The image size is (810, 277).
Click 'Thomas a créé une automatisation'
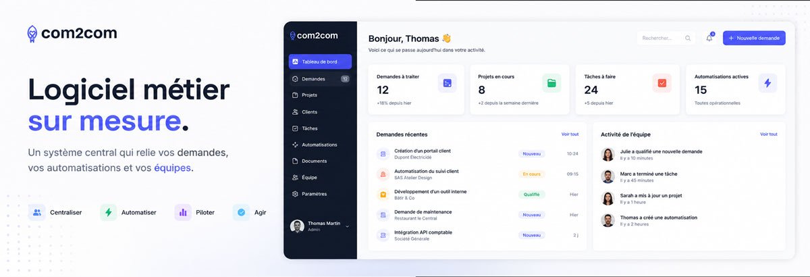[x=658, y=218]
